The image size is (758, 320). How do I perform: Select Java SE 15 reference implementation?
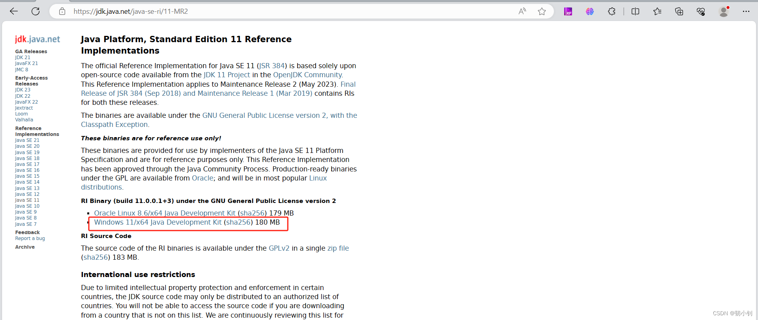(x=27, y=176)
